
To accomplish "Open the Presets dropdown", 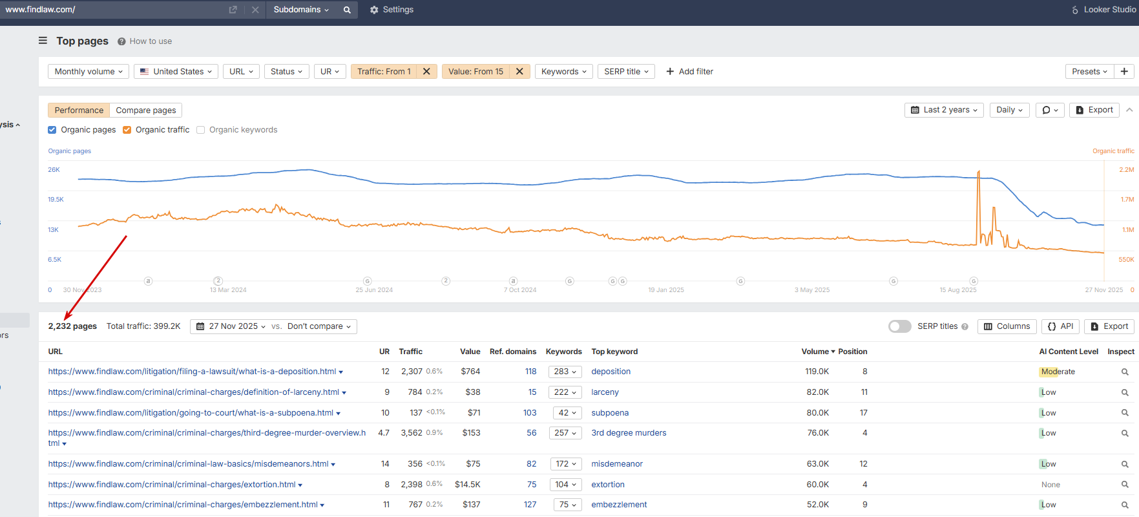I will pyautogui.click(x=1090, y=72).
